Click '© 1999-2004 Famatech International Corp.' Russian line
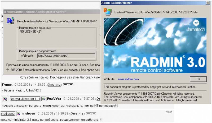 click(53, 70)
